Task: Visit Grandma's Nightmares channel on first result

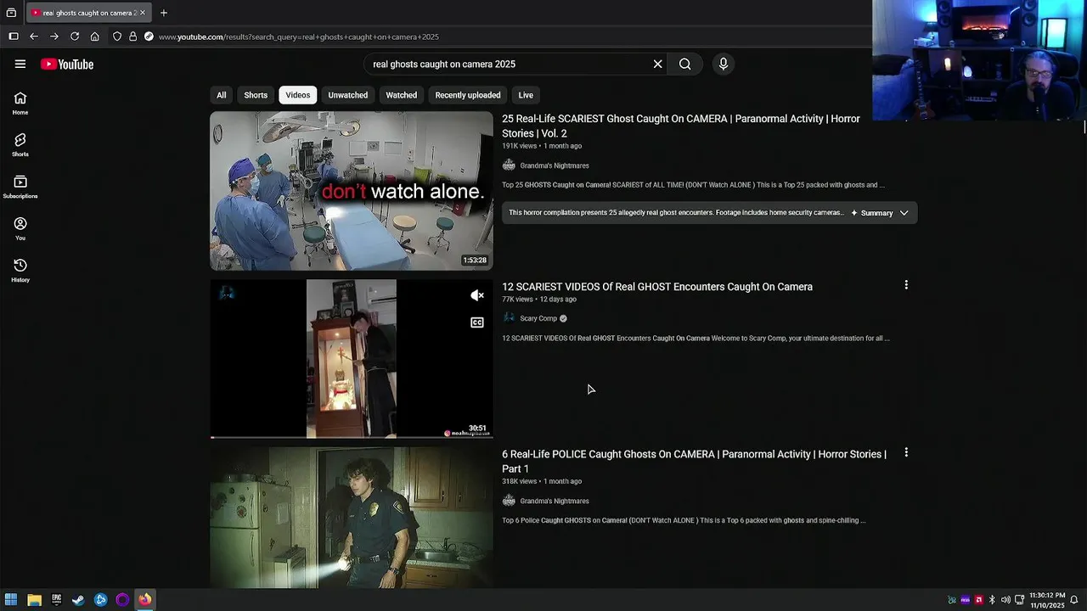Action: (x=555, y=165)
